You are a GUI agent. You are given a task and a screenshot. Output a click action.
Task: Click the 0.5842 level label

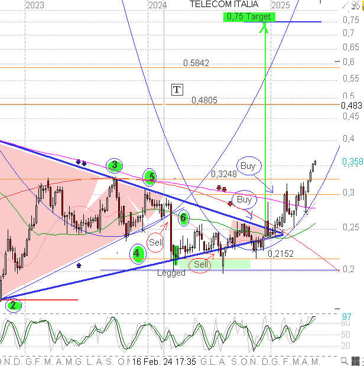click(x=196, y=63)
